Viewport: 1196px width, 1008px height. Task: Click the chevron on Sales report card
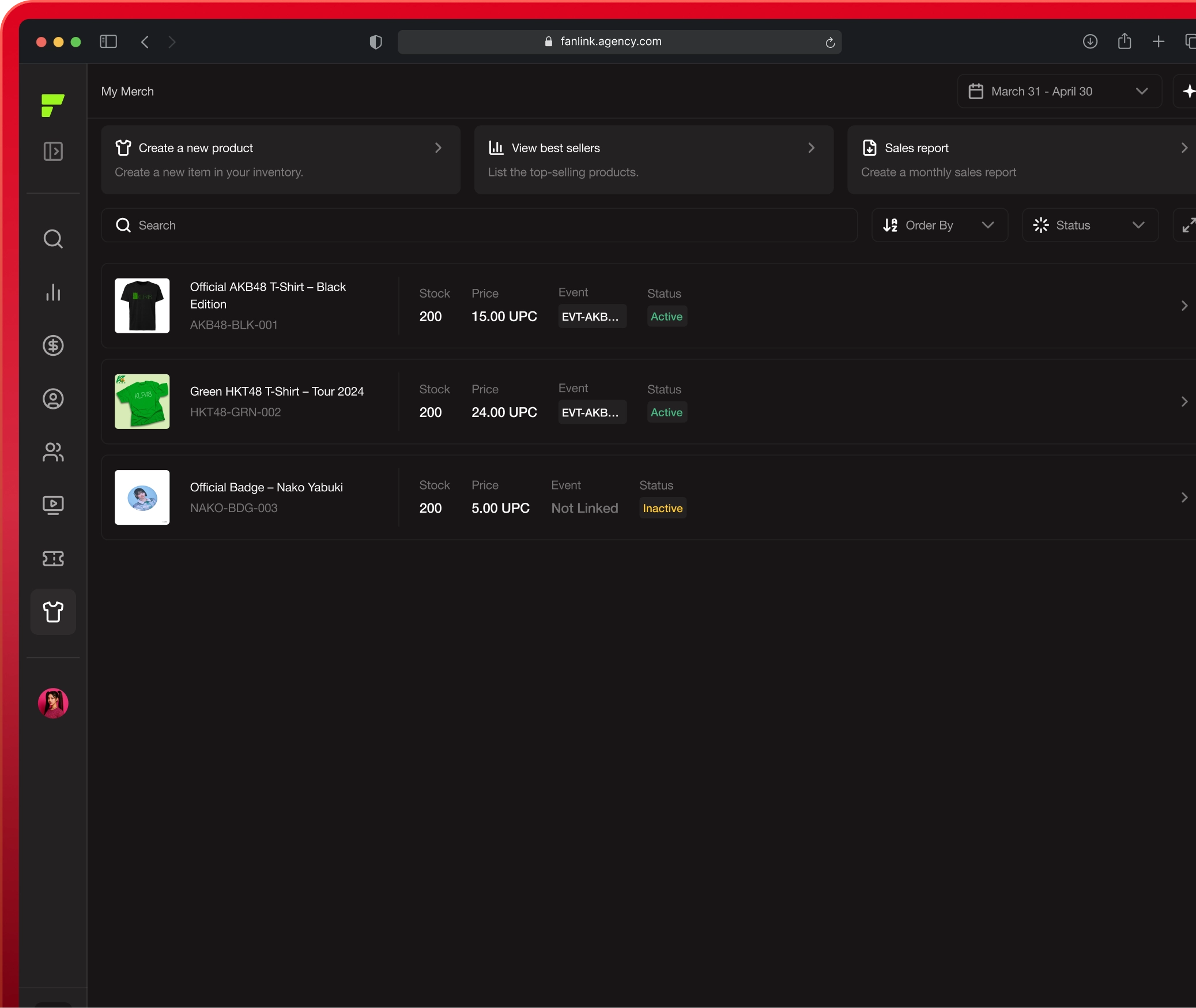coord(1184,148)
